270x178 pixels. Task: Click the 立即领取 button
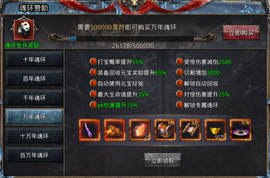[x=162, y=160]
